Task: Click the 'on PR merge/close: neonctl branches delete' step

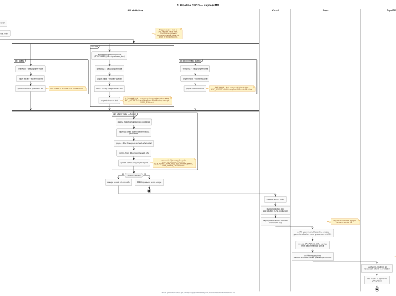Action: click(313, 257)
